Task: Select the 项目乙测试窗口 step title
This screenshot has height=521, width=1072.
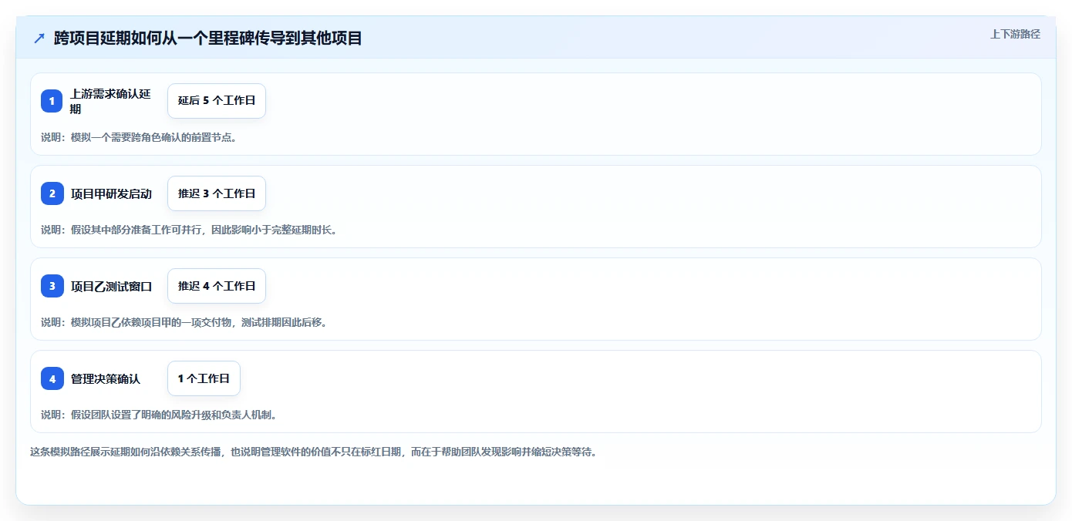Action: (111, 286)
